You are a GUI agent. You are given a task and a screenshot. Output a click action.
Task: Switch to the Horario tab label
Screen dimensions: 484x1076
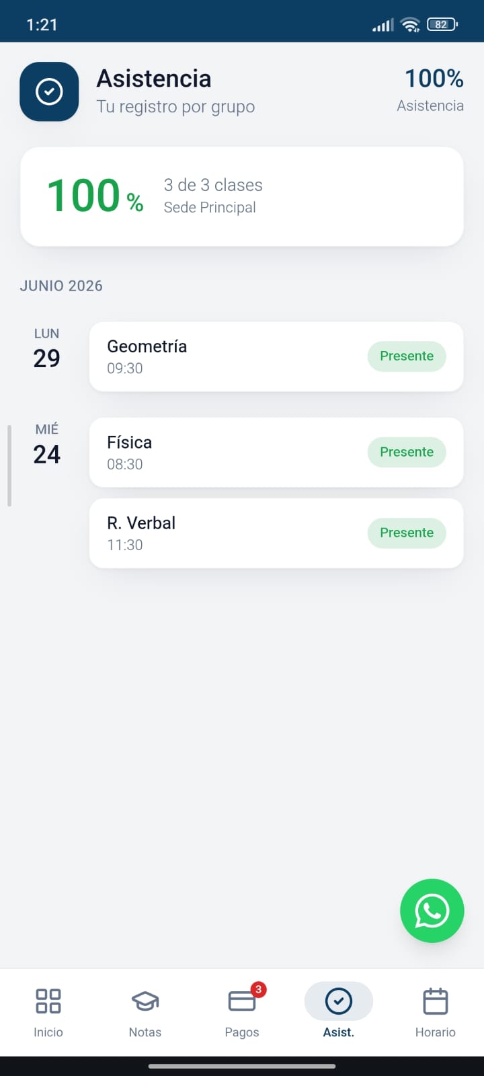point(436,1032)
